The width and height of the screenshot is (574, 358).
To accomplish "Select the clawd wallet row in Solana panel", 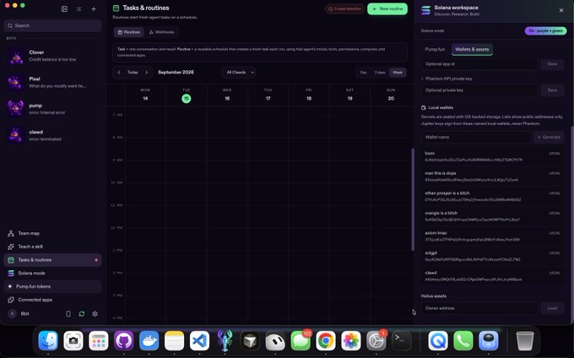I will pyautogui.click(x=492, y=276).
